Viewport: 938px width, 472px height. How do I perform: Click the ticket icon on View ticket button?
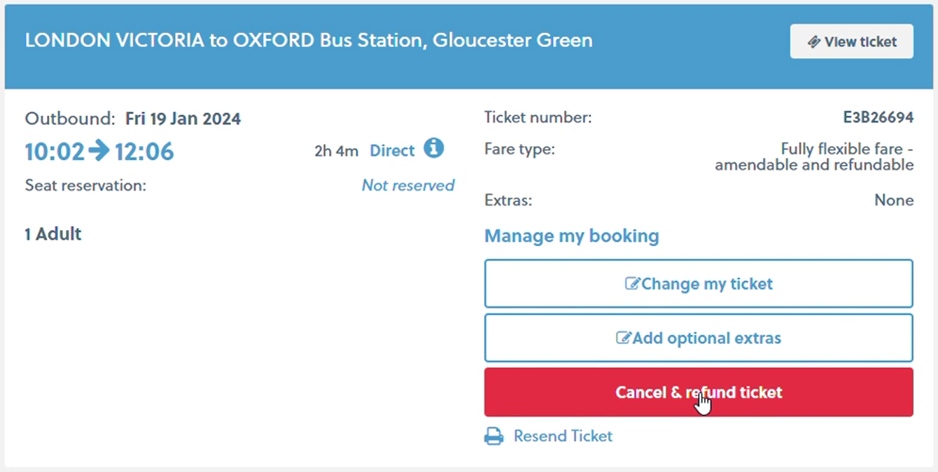[813, 41]
